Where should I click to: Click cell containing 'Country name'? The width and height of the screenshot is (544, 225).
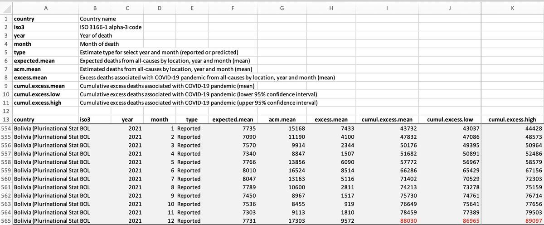(x=97, y=19)
